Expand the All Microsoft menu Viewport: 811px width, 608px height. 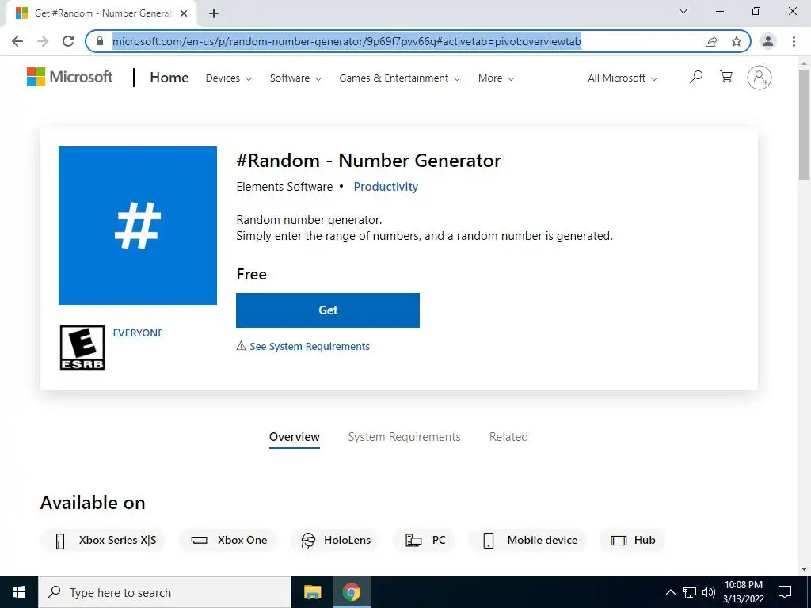pyautogui.click(x=623, y=78)
